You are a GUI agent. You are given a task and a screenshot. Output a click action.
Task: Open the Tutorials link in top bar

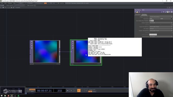coord(39,3)
